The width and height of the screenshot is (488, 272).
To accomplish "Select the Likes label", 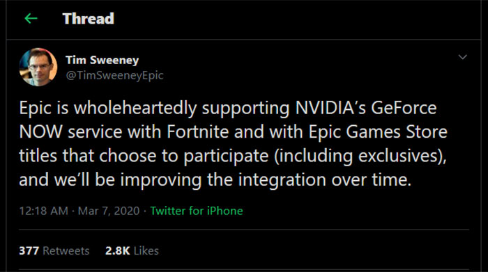I will (x=146, y=250).
